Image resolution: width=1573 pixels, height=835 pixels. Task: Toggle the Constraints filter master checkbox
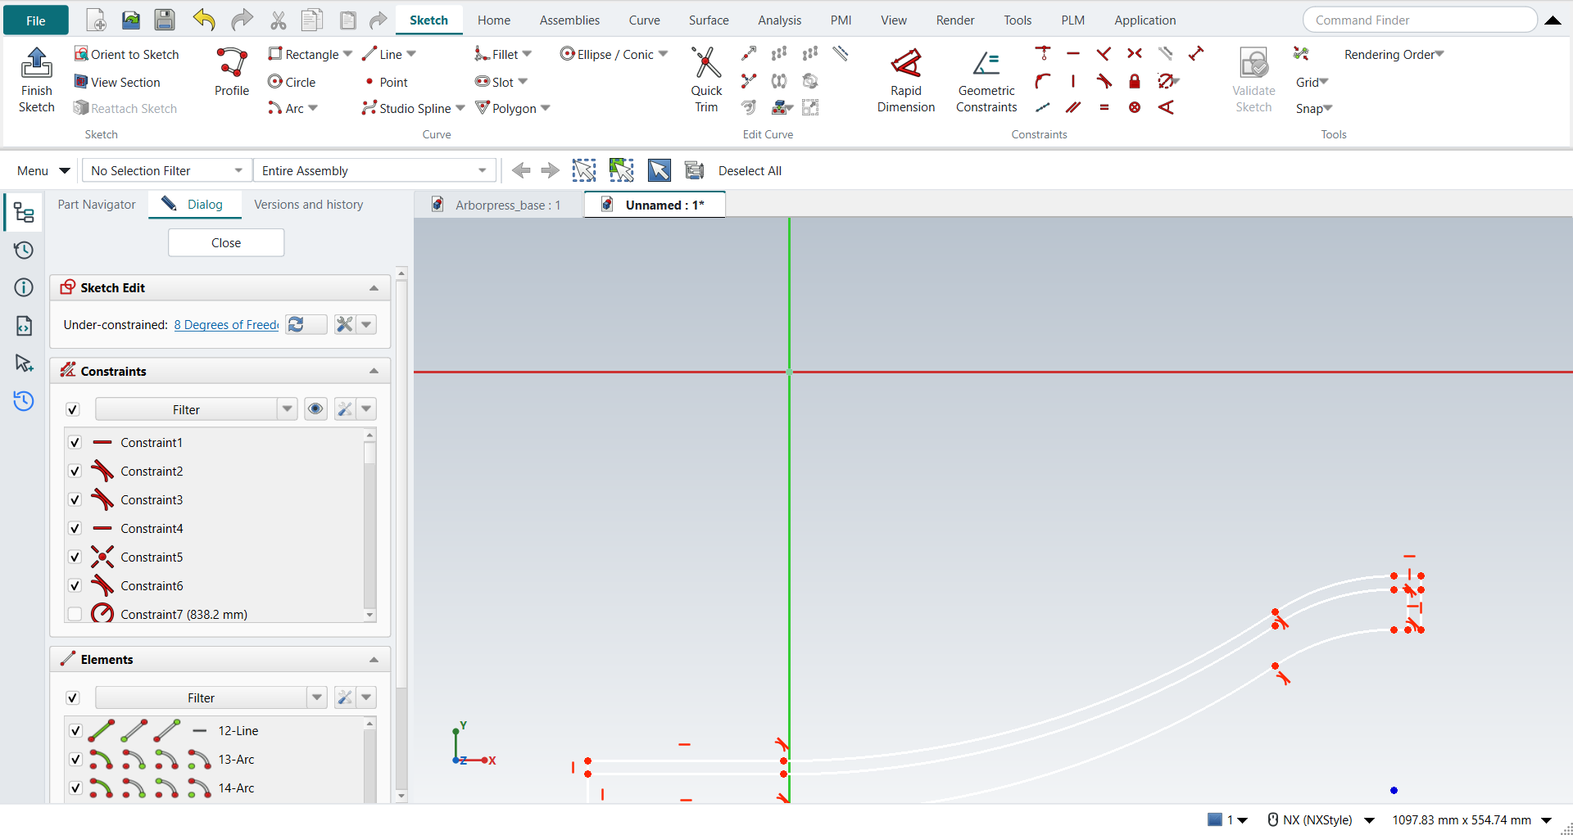73,409
